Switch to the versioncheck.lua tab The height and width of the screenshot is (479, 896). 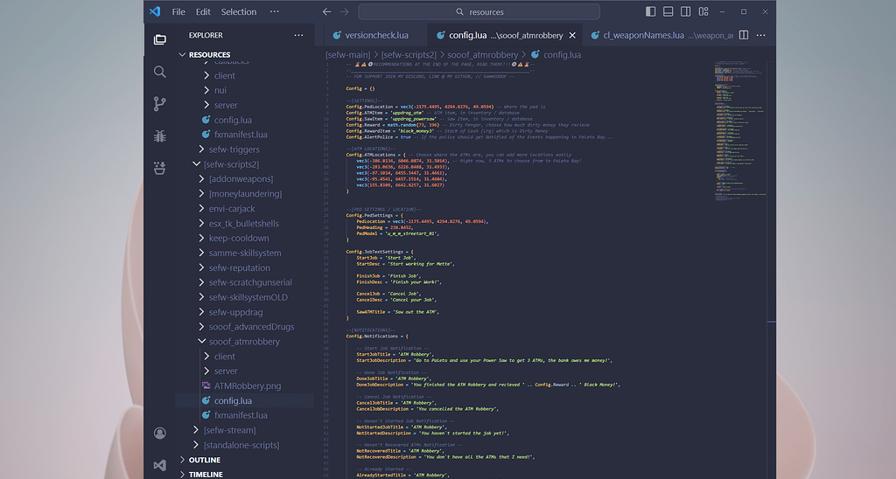377,36
